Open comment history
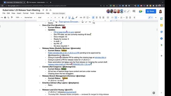The height and width of the screenshot is (96, 171). click(134, 11)
